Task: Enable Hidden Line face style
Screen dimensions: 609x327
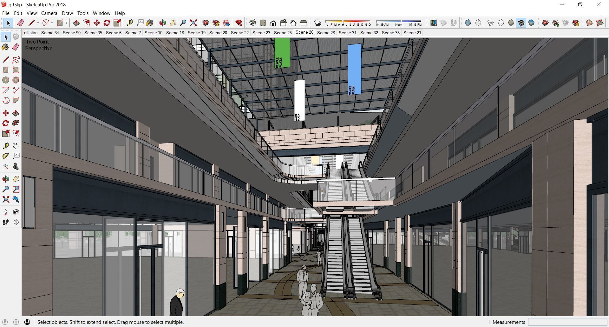Action: click(x=501, y=23)
